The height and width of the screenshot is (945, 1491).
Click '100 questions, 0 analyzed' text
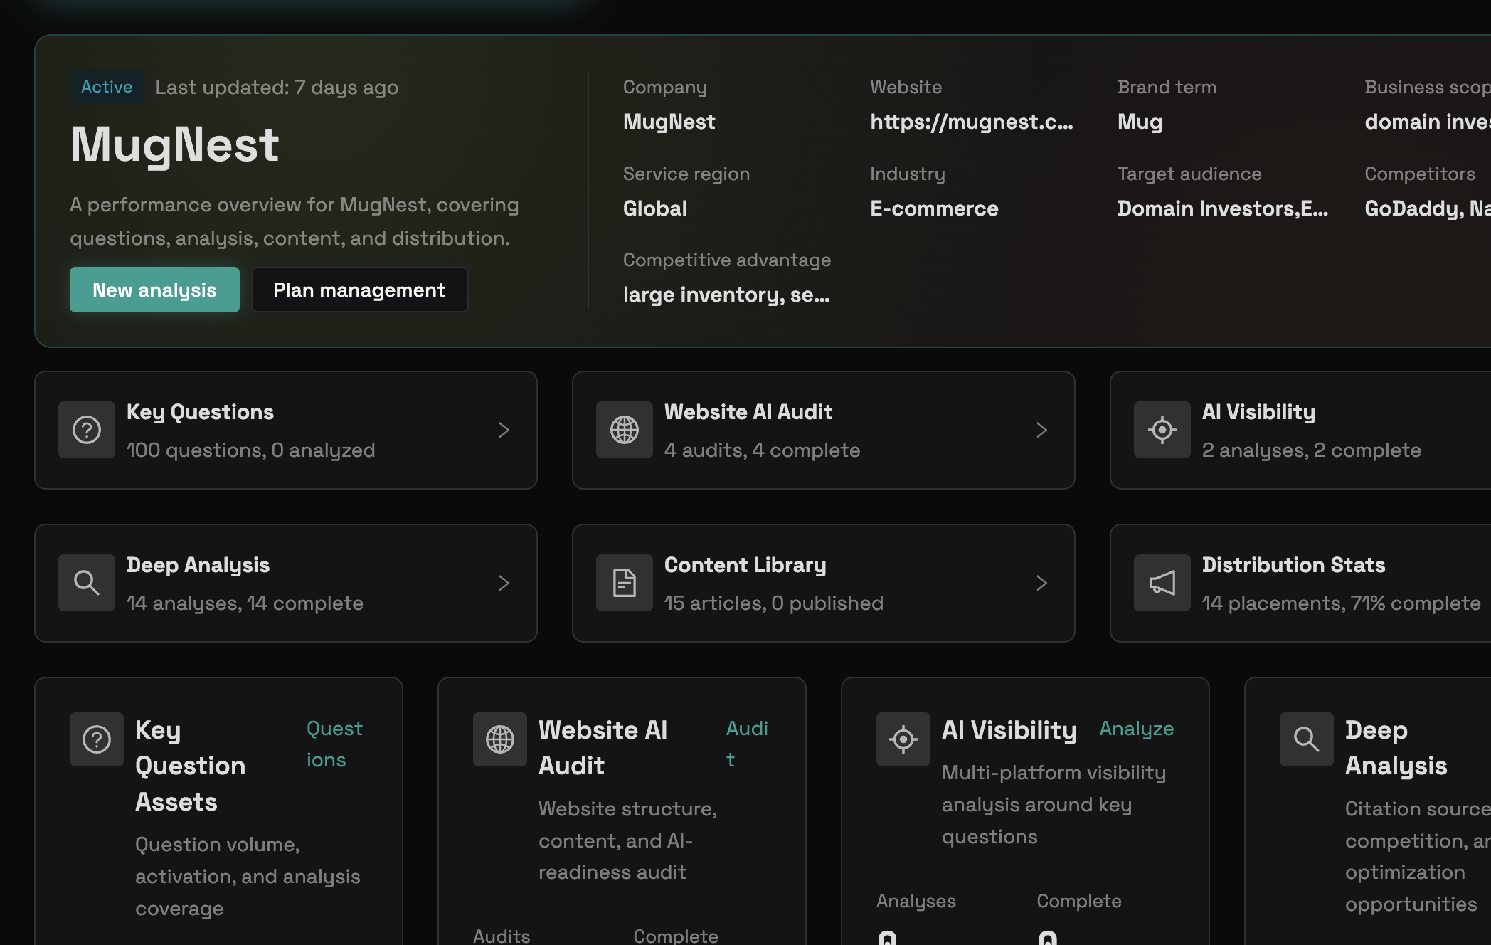click(250, 450)
